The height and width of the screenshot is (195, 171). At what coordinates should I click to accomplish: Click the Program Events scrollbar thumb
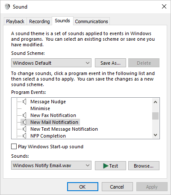pos(156,116)
